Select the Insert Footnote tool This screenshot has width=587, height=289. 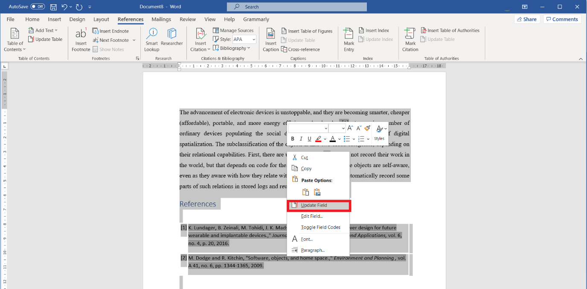click(81, 39)
